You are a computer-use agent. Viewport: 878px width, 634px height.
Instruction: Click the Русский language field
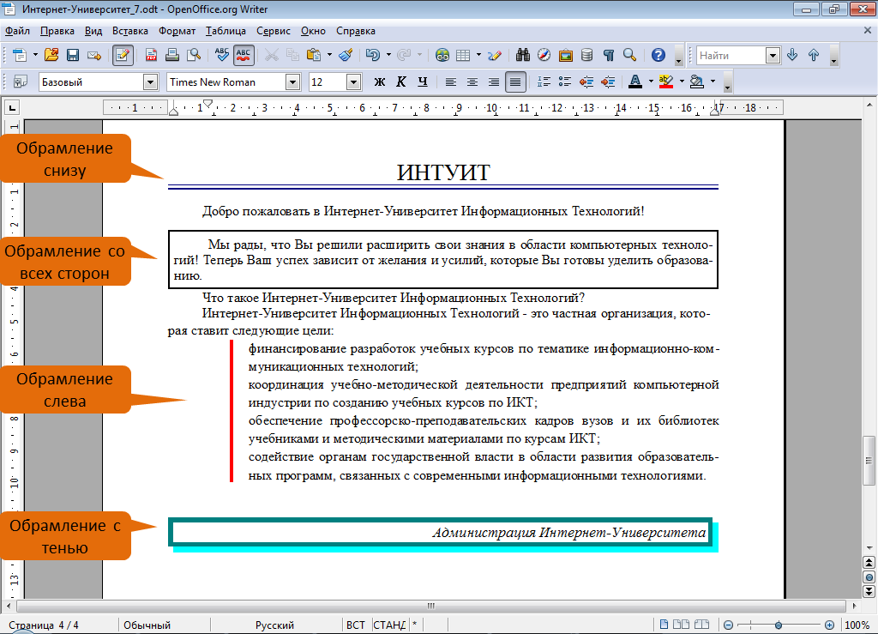pyautogui.click(x=275, y=625)
